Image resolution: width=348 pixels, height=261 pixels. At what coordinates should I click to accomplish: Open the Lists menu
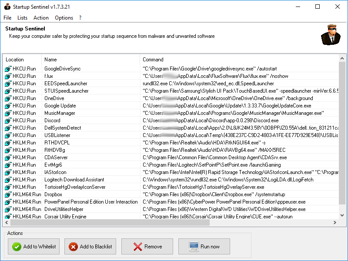22,18
